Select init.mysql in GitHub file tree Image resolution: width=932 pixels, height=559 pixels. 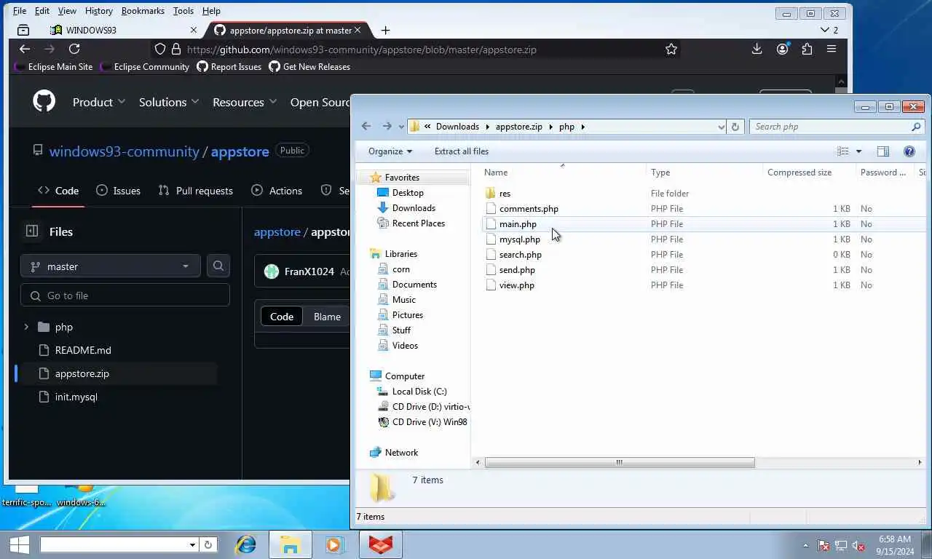pos(76,397)
